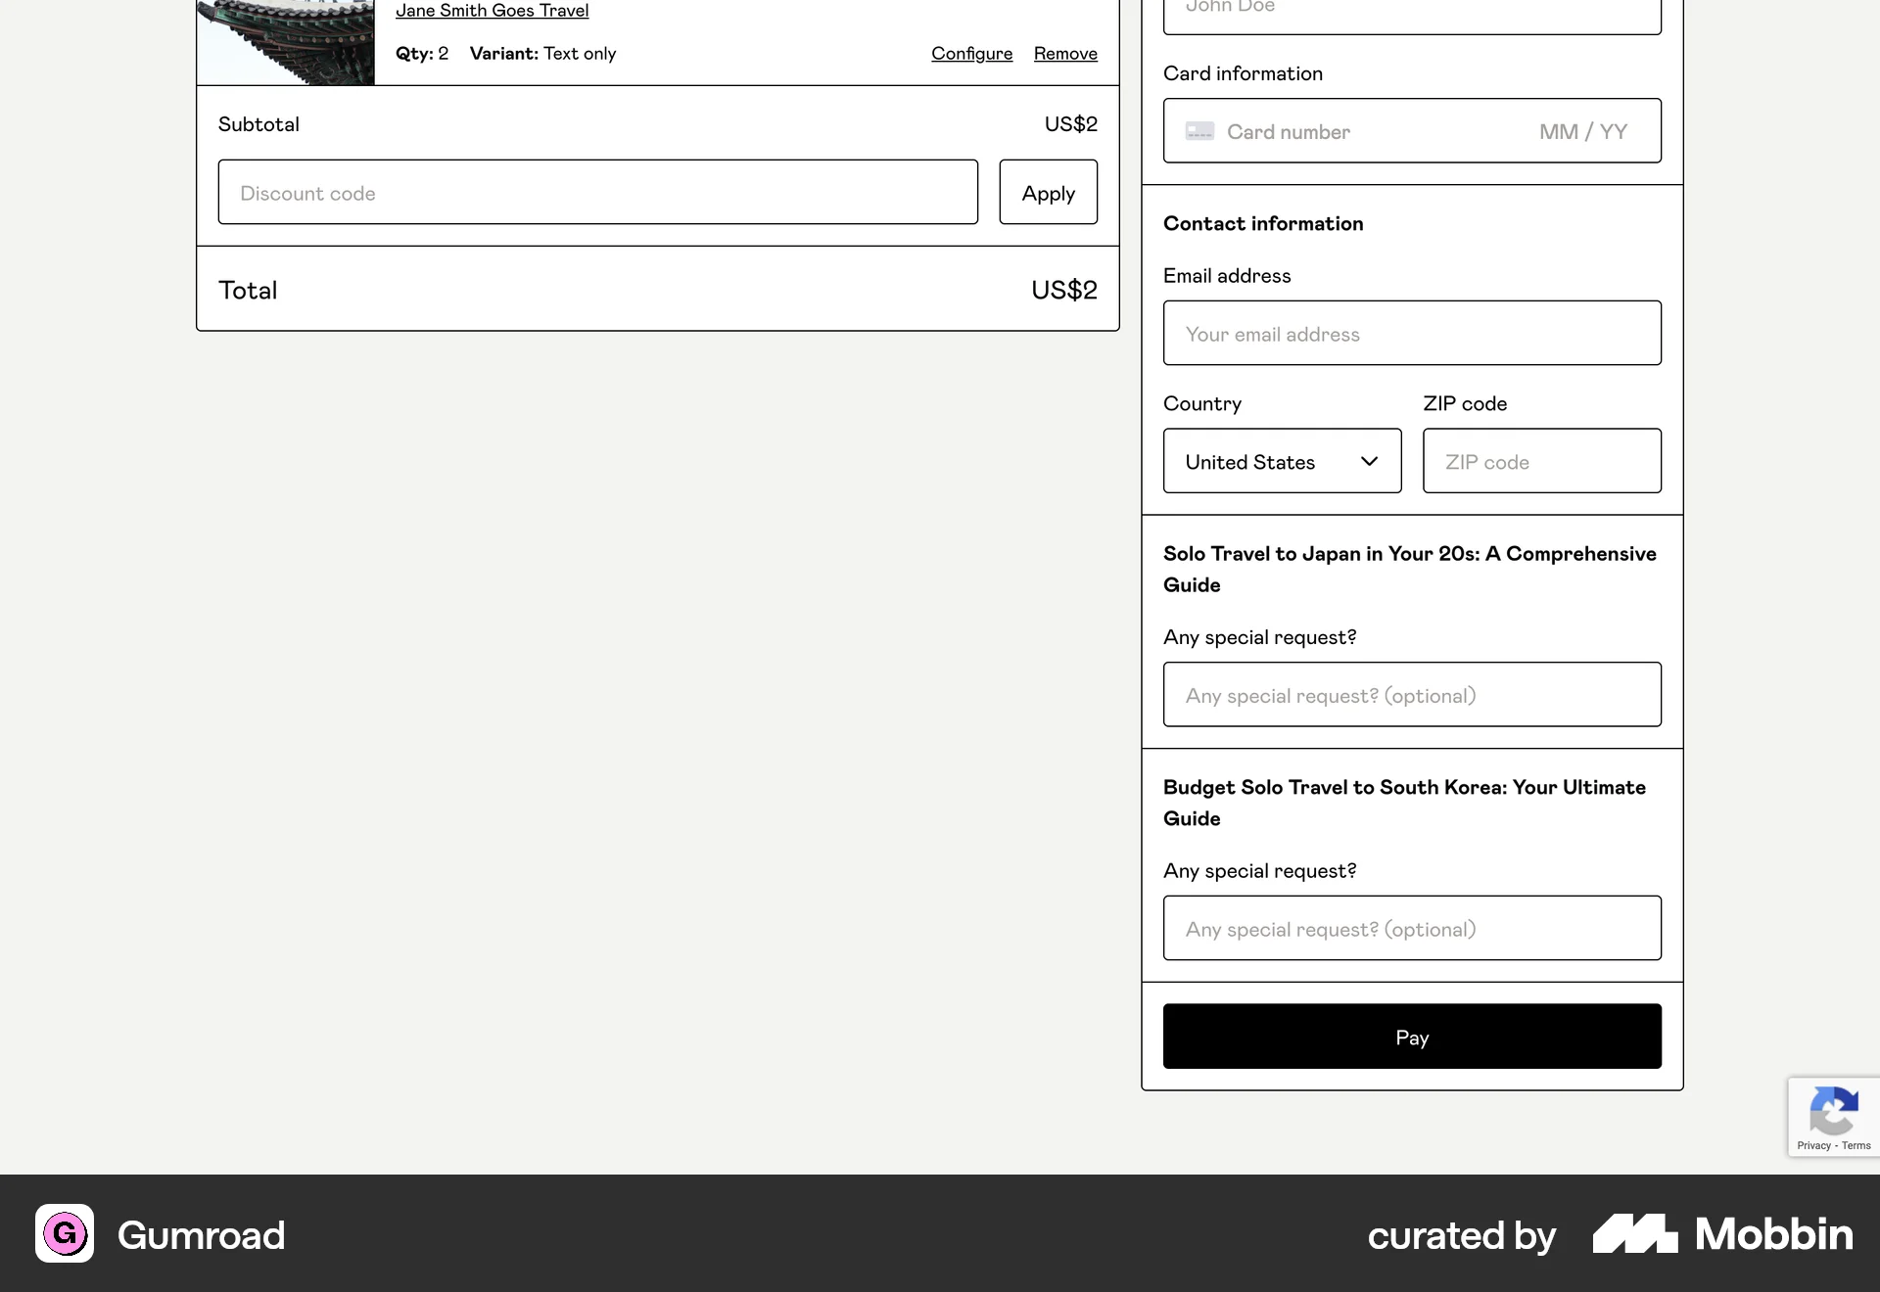This screenshot has width=1880, height=1292.
Task: Click the Japan guide special request field
Action: [1411, 694]
